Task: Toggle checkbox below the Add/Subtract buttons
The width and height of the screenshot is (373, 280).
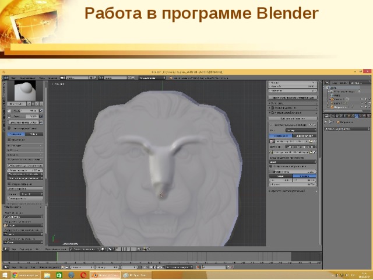Action: (x=9, y=140)
